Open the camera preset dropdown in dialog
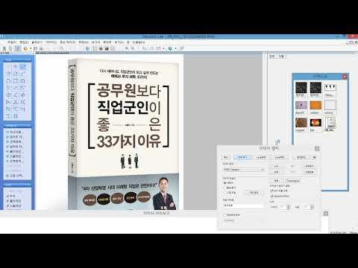 (244, 170)
